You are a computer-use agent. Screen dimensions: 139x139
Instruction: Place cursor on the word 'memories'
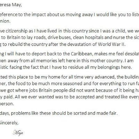click(47, 61)
